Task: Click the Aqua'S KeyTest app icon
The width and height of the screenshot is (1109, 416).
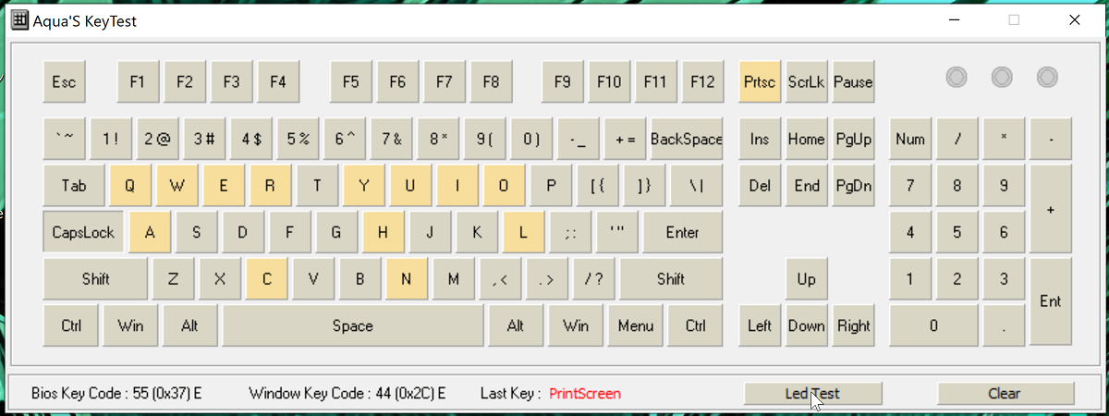Action: [x=19, y=20]
